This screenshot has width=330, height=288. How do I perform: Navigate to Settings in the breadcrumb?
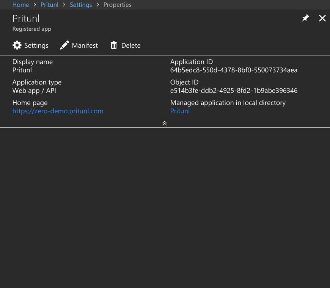tap(81, 5)
